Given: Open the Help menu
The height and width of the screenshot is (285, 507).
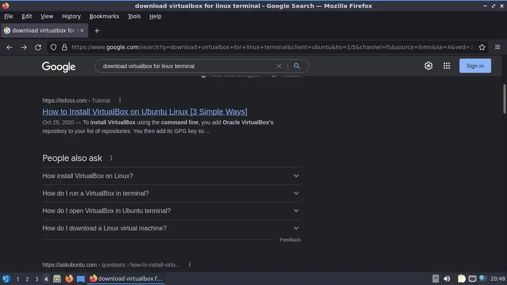Looking at the screenshot, I should click(155, 16).
